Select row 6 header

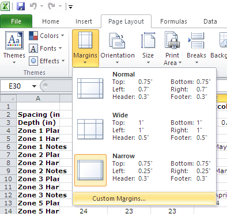(x=8, y=147)
